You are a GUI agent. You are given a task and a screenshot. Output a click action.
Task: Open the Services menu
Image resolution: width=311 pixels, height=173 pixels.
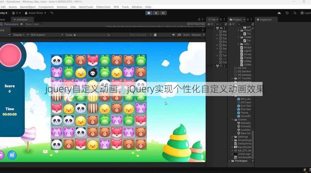[x=62, y=7]
